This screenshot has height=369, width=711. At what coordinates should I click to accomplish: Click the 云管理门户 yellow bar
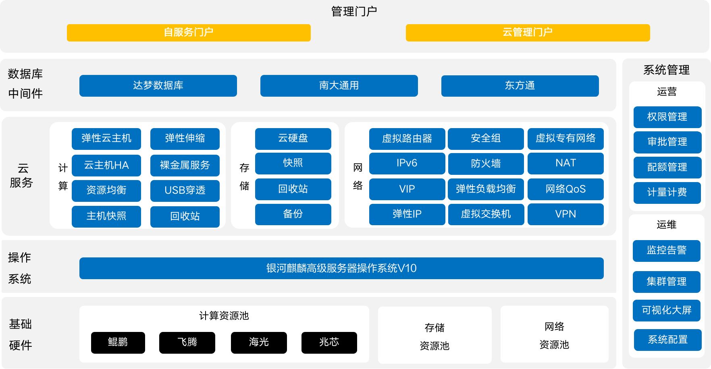click(x=528, y=33)
